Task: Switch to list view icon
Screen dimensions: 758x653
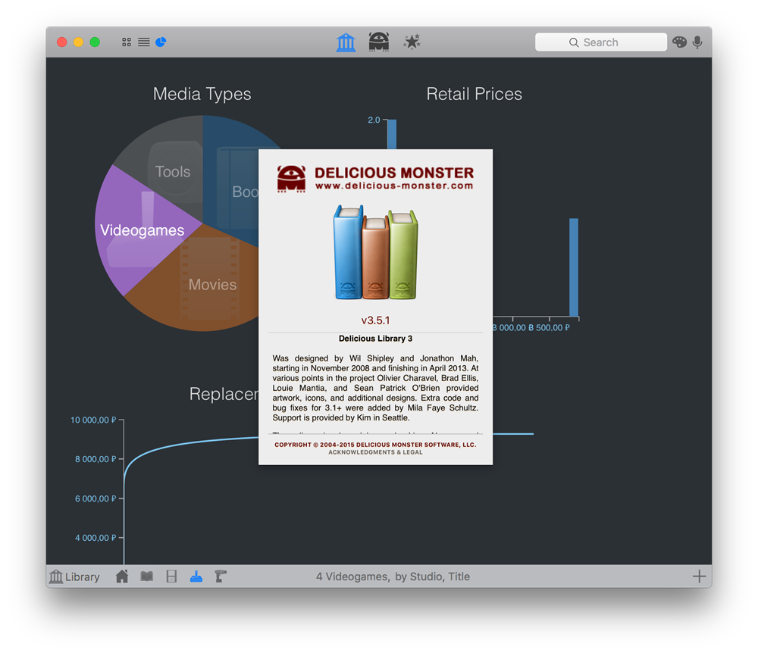Action: [x=143, y=42]
